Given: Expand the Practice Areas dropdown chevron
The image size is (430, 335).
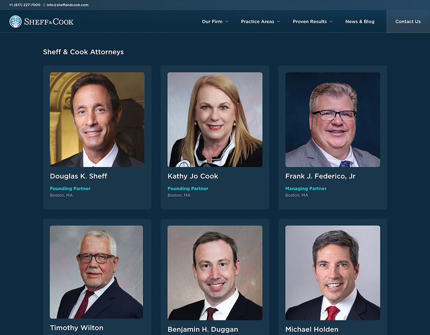Looking at the screenshot, I should click(x=279, y=21).
